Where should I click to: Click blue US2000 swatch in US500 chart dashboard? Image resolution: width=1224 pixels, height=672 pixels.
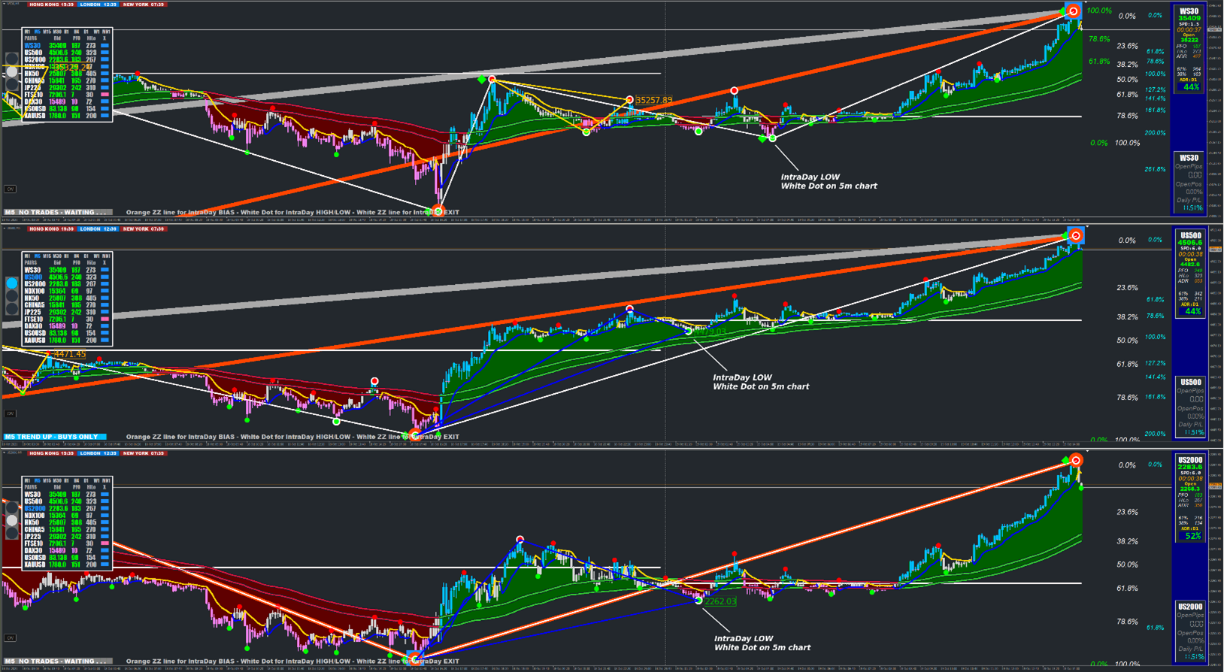(105, 284)
